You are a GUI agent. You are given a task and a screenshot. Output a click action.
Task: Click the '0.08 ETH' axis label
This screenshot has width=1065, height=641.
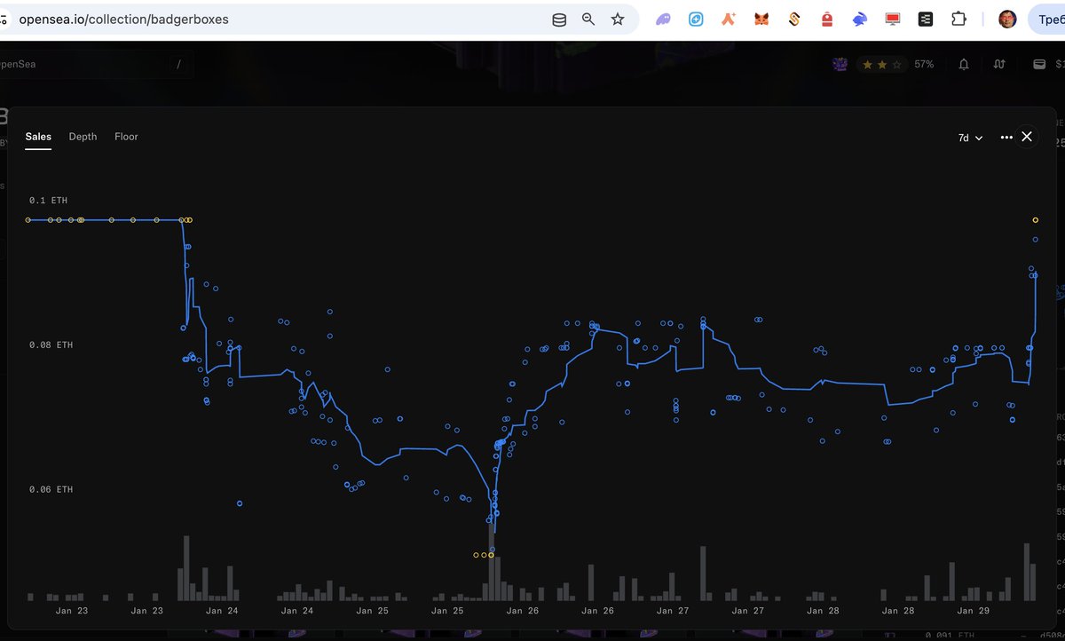click(x=51, y=344)
